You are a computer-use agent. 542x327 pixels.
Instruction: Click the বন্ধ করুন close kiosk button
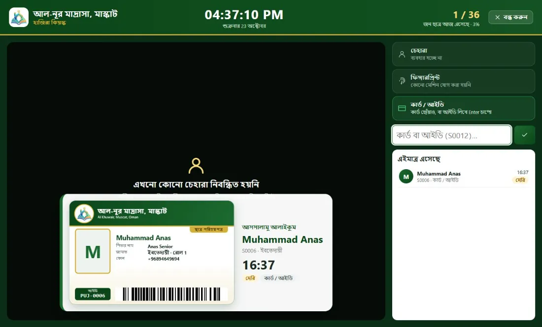tap(510, 17)
